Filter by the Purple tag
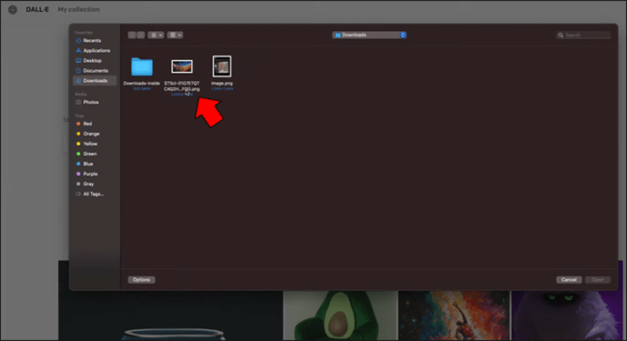 pos(90,174)
